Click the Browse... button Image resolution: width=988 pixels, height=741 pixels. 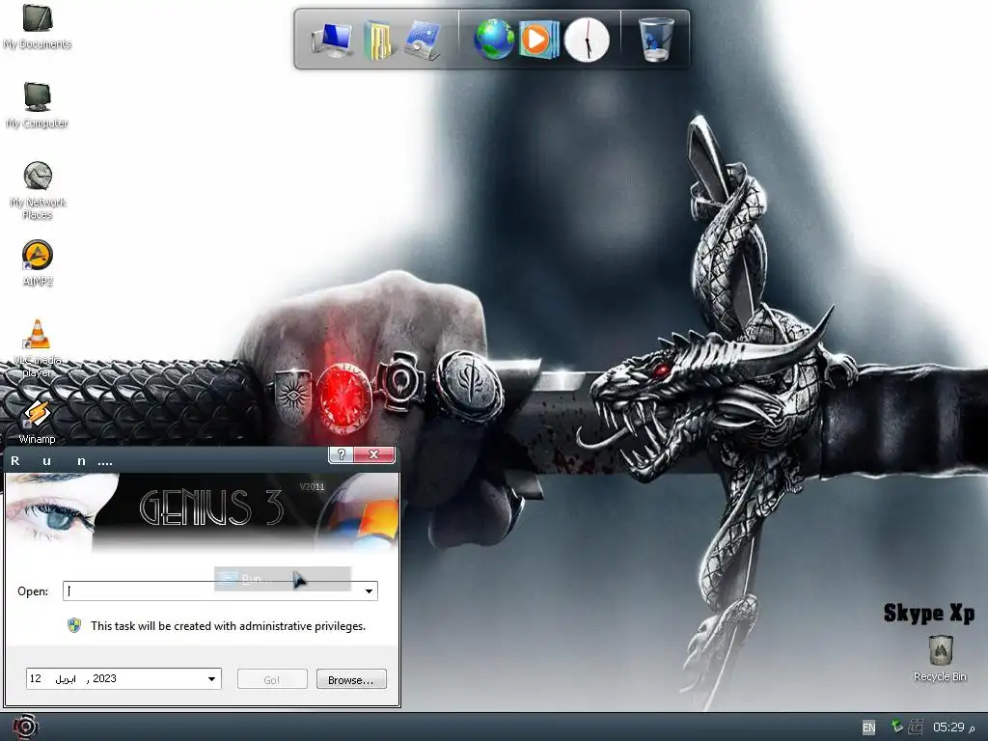point(351,679)
